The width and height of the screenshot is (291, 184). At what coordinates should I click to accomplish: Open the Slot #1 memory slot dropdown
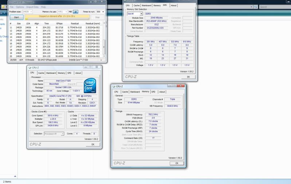point(141,14)
